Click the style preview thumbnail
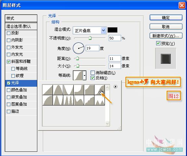This screenshot has height=156, width=187. (x=166, y=59)
